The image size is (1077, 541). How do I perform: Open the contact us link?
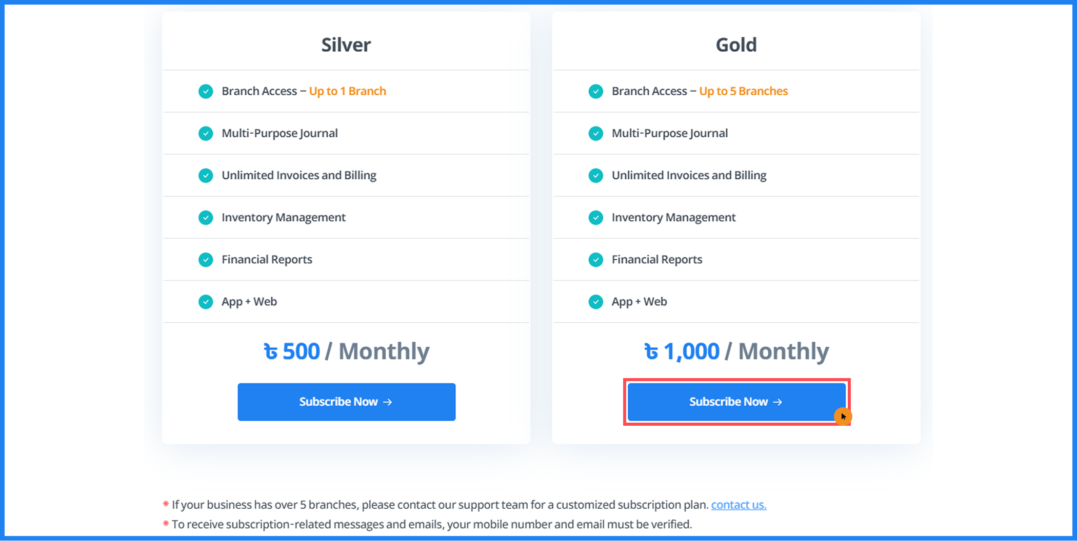pyautogui.click(x=738, y=505)
